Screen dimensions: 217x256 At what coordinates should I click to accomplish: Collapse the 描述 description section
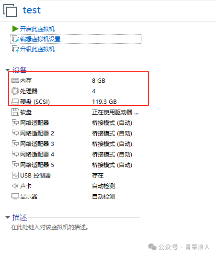point(8,217)
